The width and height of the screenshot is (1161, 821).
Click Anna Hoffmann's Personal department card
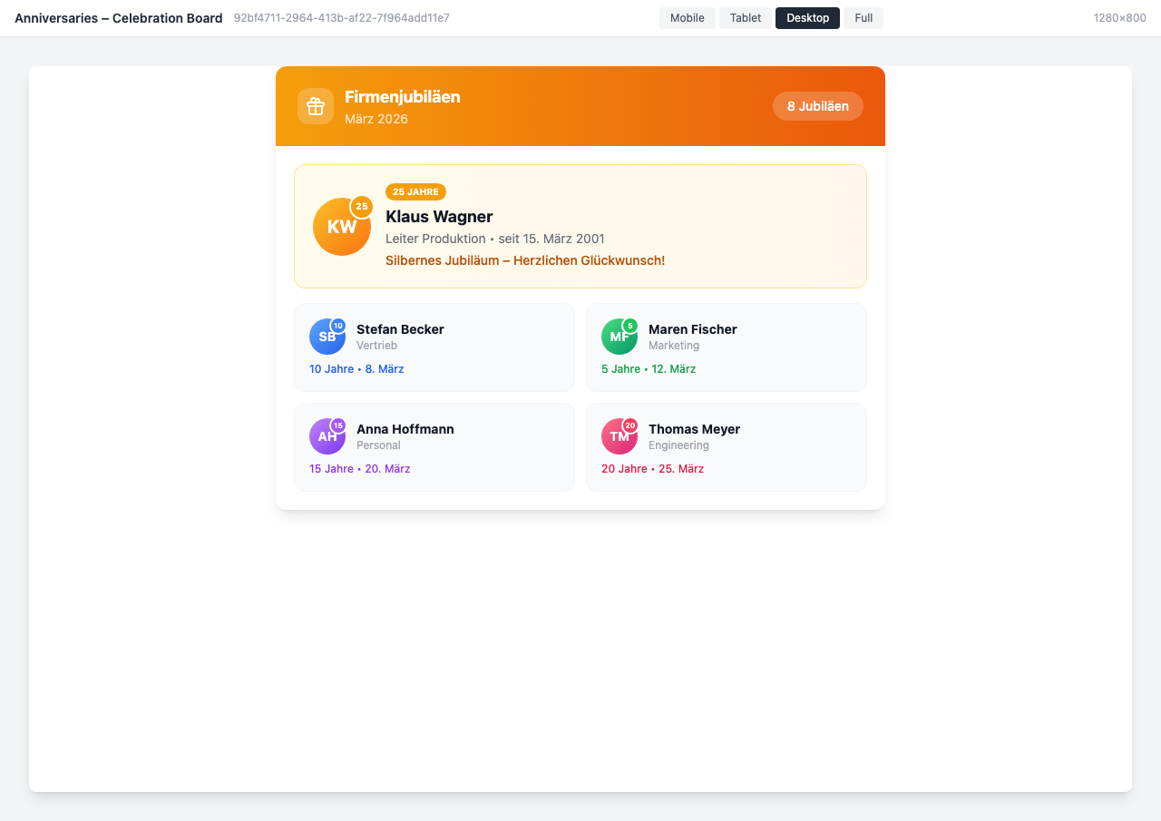click(434, 446)
